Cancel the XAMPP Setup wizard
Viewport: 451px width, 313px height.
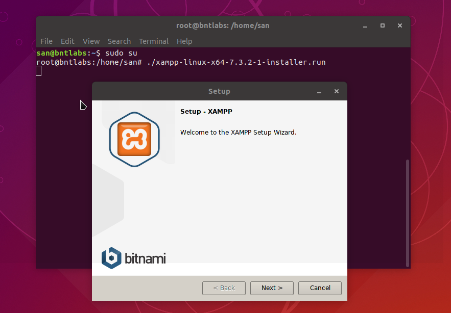[x=320, y=288]
